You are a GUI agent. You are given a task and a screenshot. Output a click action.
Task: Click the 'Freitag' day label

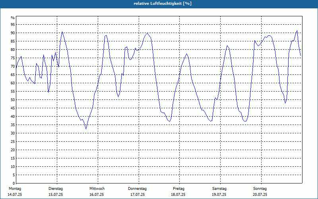[178, 189]
